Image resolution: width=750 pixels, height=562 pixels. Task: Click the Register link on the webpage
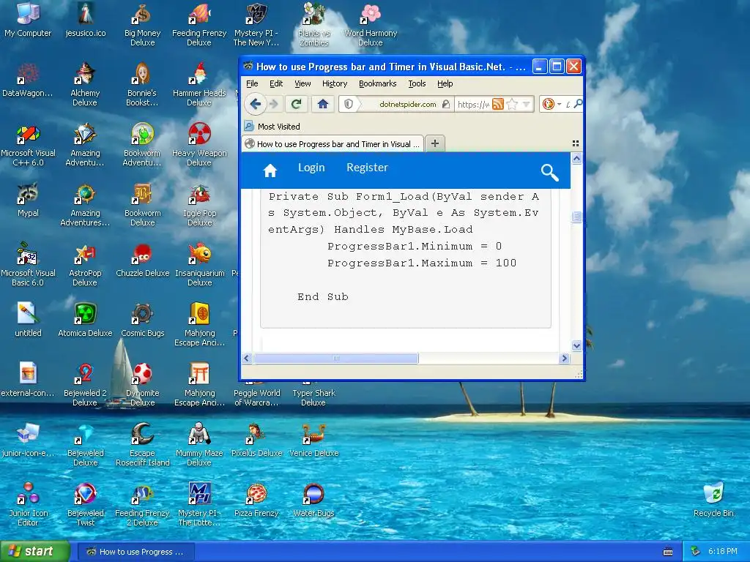point(367,168)
